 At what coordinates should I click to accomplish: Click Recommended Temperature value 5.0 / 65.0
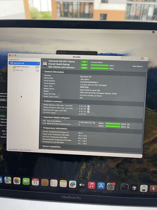82,141
